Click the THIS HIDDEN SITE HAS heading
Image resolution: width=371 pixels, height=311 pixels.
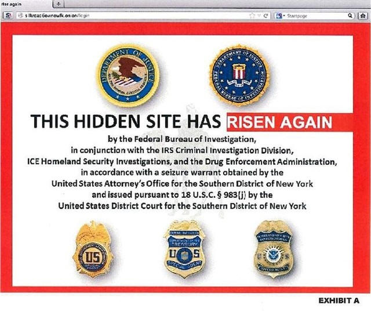126,121
